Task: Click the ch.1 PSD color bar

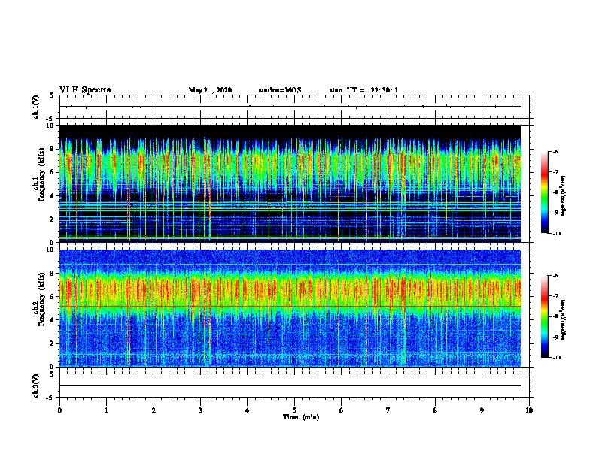Action: (x=545, y=192)
